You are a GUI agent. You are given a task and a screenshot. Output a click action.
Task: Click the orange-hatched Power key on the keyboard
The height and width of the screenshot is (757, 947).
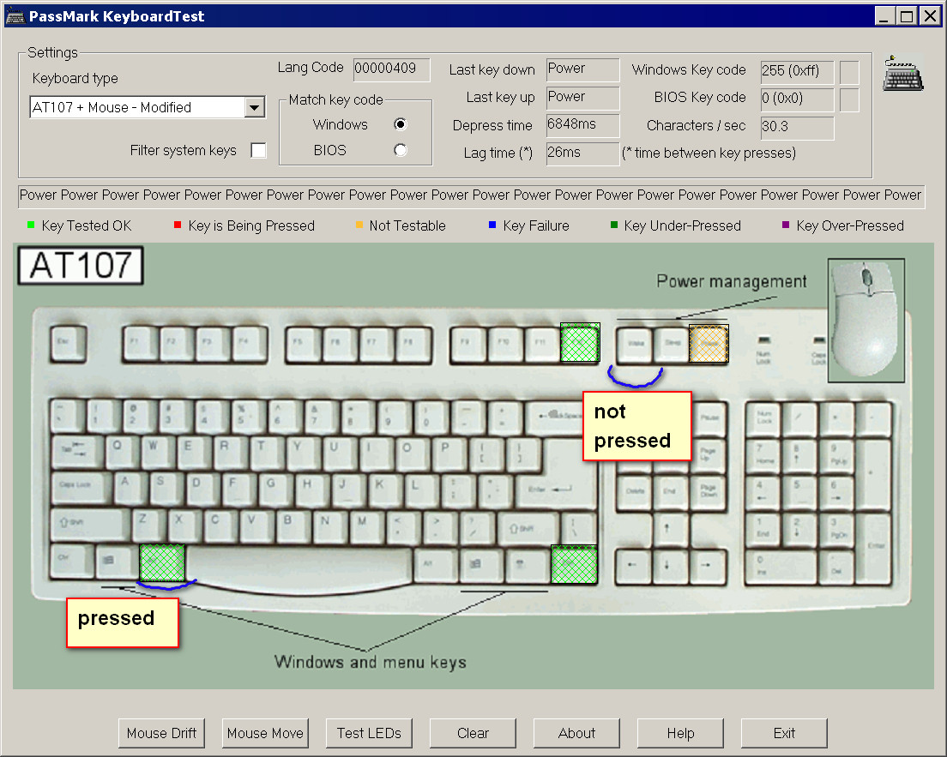[709, 344]
